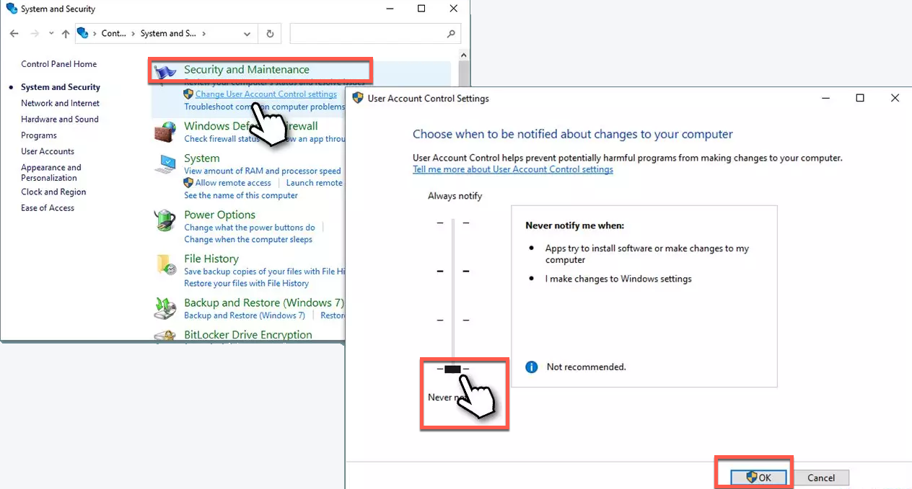Screen dimensions: 912x489
Task: Click the Security and Maintenance flag icon
Action: click(166, 71)
